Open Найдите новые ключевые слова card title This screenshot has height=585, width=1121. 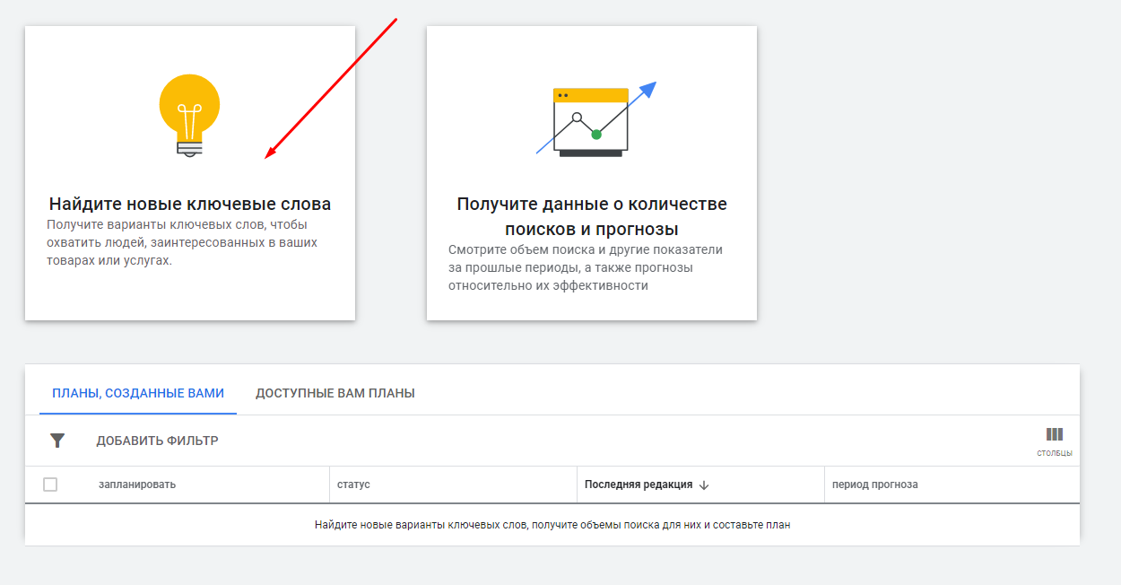click(x=189, y=204)
